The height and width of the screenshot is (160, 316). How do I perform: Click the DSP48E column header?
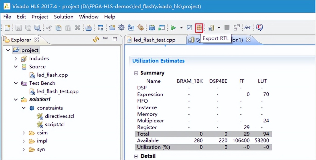point(218,81)
